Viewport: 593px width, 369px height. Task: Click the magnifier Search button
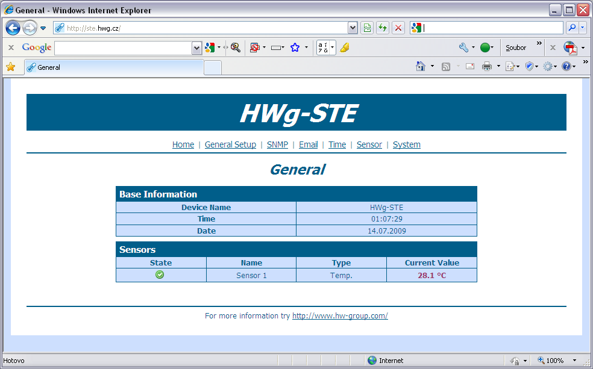coord(572,28)
